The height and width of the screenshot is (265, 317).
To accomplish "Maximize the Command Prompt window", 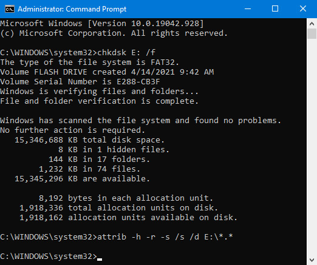I will 275,8.
